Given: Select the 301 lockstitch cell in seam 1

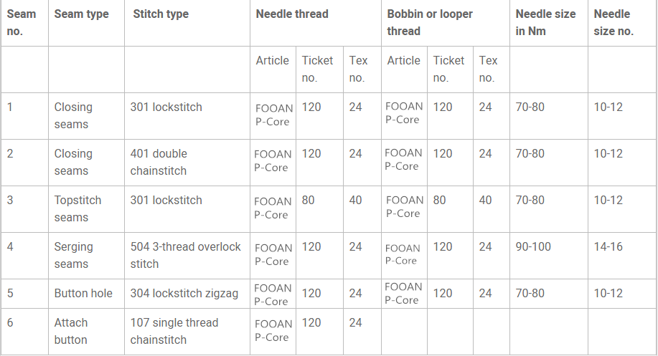Looking at the screenshot, I should [x=187, y=116].
